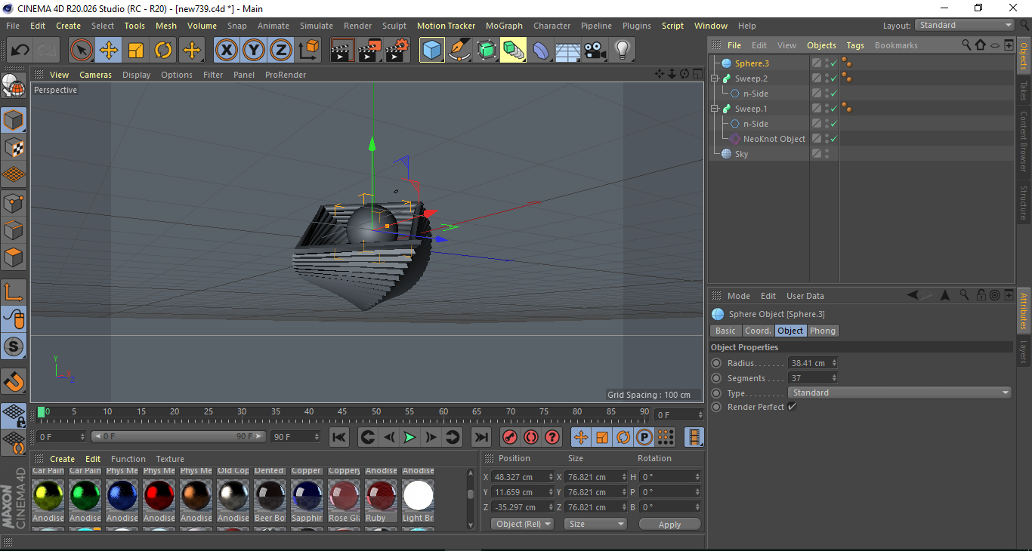
Task: Activate the Scale tool
Action: click(x=136, y=51)
